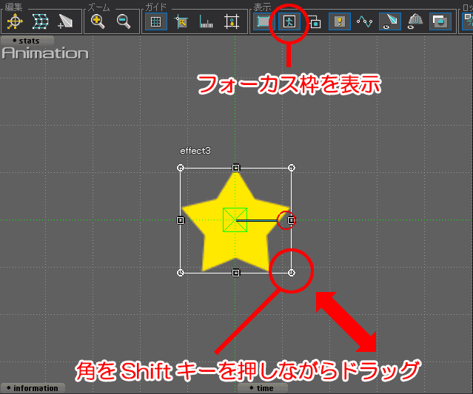Click the effect3 part label
Screen dimensions: 473x394
point(195,151)
